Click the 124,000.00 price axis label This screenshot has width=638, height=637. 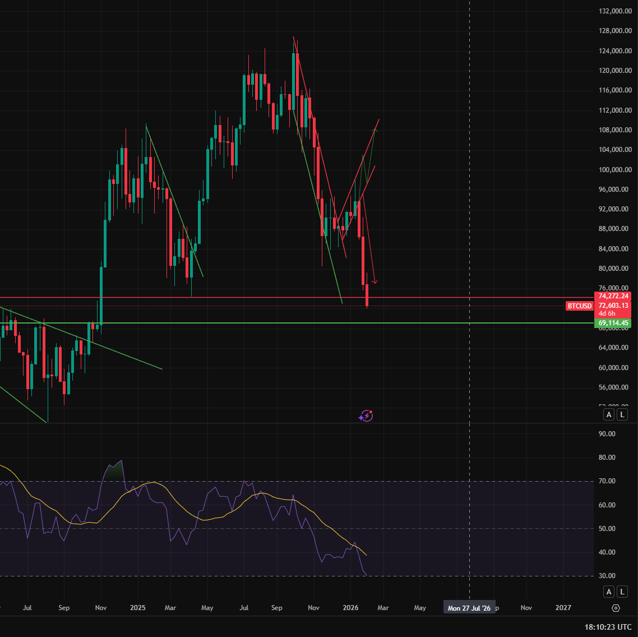[615, 51]
